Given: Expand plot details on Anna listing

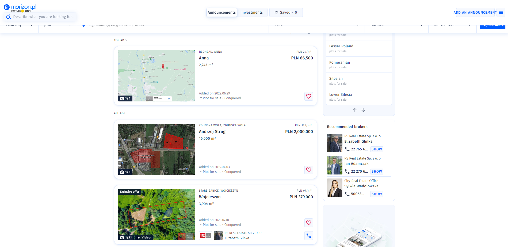Looking at the screenshot, I should pos(201,98).
